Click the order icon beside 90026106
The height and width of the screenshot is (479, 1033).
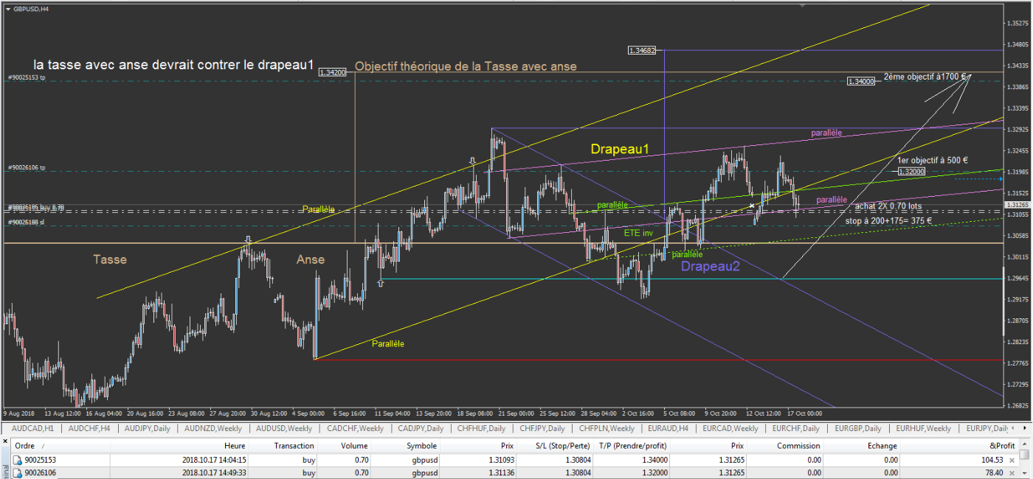(18, 473)
